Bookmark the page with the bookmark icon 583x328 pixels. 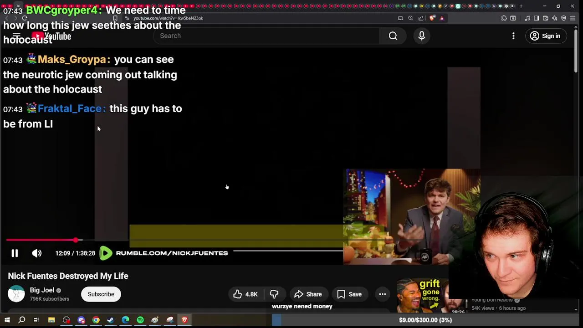pyautogui.click(x=115, y=18)
